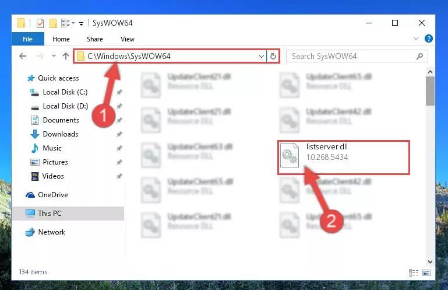448x290 pixels.
Task: Click the magnifier search icon
Action: [419, 57]
